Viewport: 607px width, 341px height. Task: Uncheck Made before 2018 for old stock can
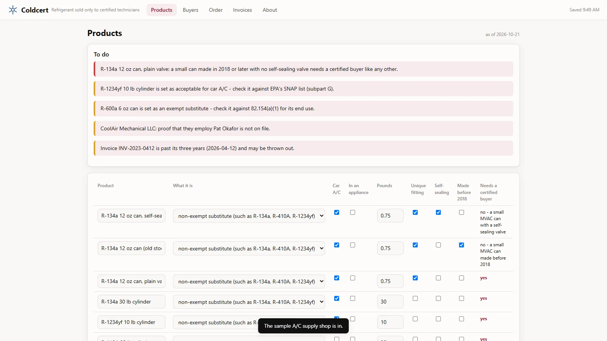(x=461, y=245)
